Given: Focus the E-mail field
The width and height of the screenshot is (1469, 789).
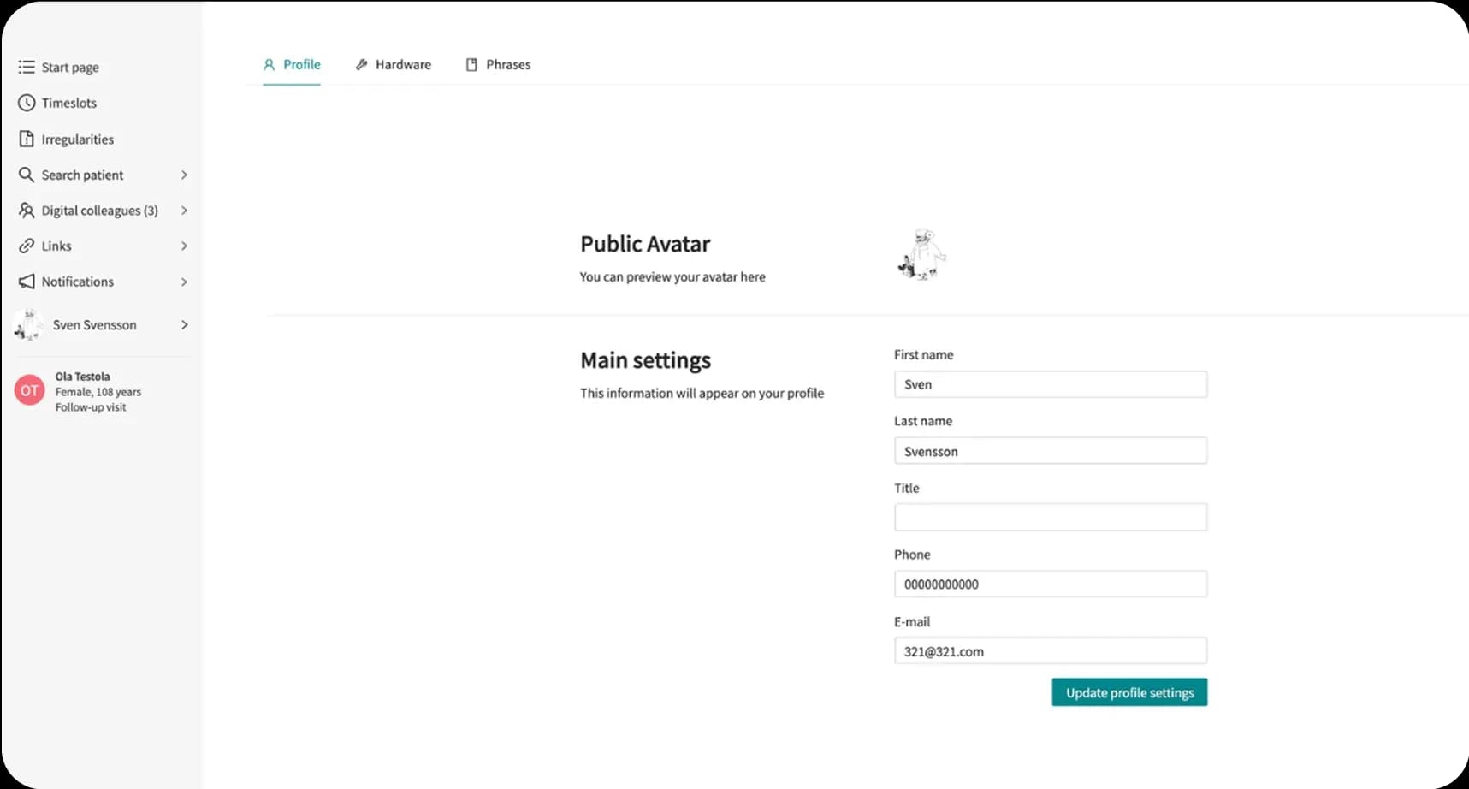Looking at the screenshot, I should click(x=1051, y=650).
